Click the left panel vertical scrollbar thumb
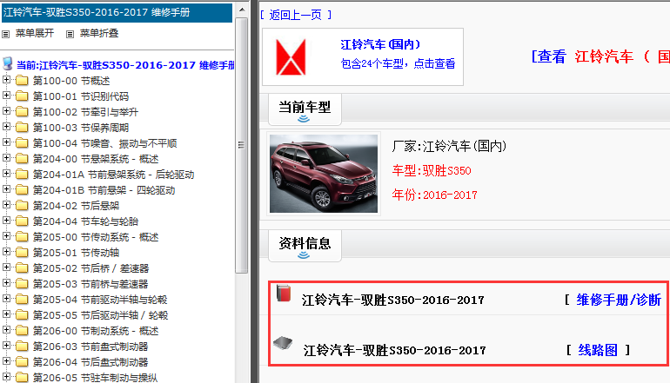 point(241,145)
